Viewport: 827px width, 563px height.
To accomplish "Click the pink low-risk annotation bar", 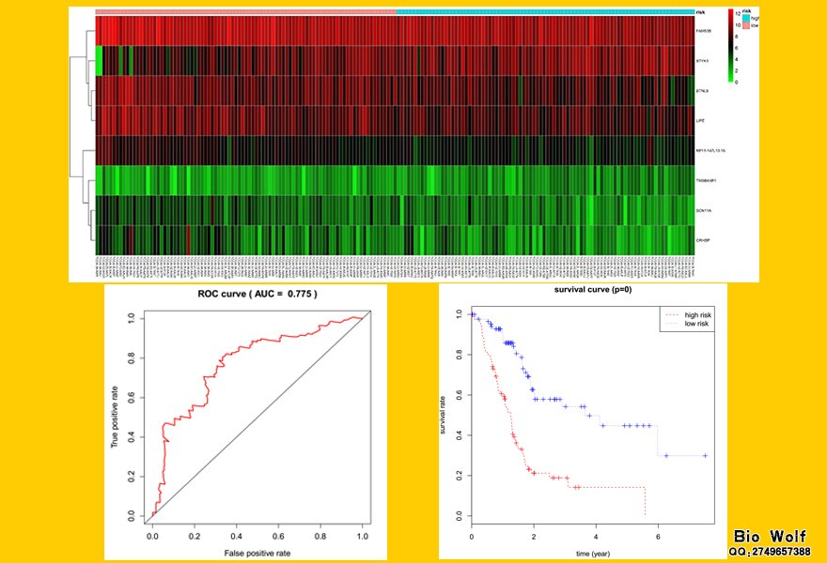I will click(x=246, y=11).
